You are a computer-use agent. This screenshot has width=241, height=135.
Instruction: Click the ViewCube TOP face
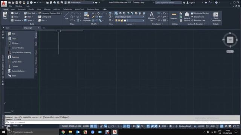click(230, 40)
